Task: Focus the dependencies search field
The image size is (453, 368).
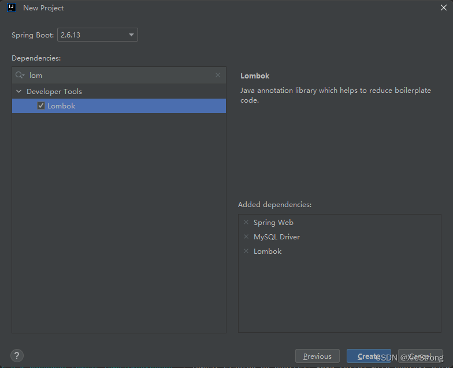Action: point(119,75)
